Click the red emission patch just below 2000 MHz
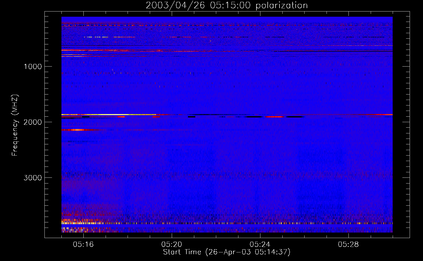 (80, 130)
